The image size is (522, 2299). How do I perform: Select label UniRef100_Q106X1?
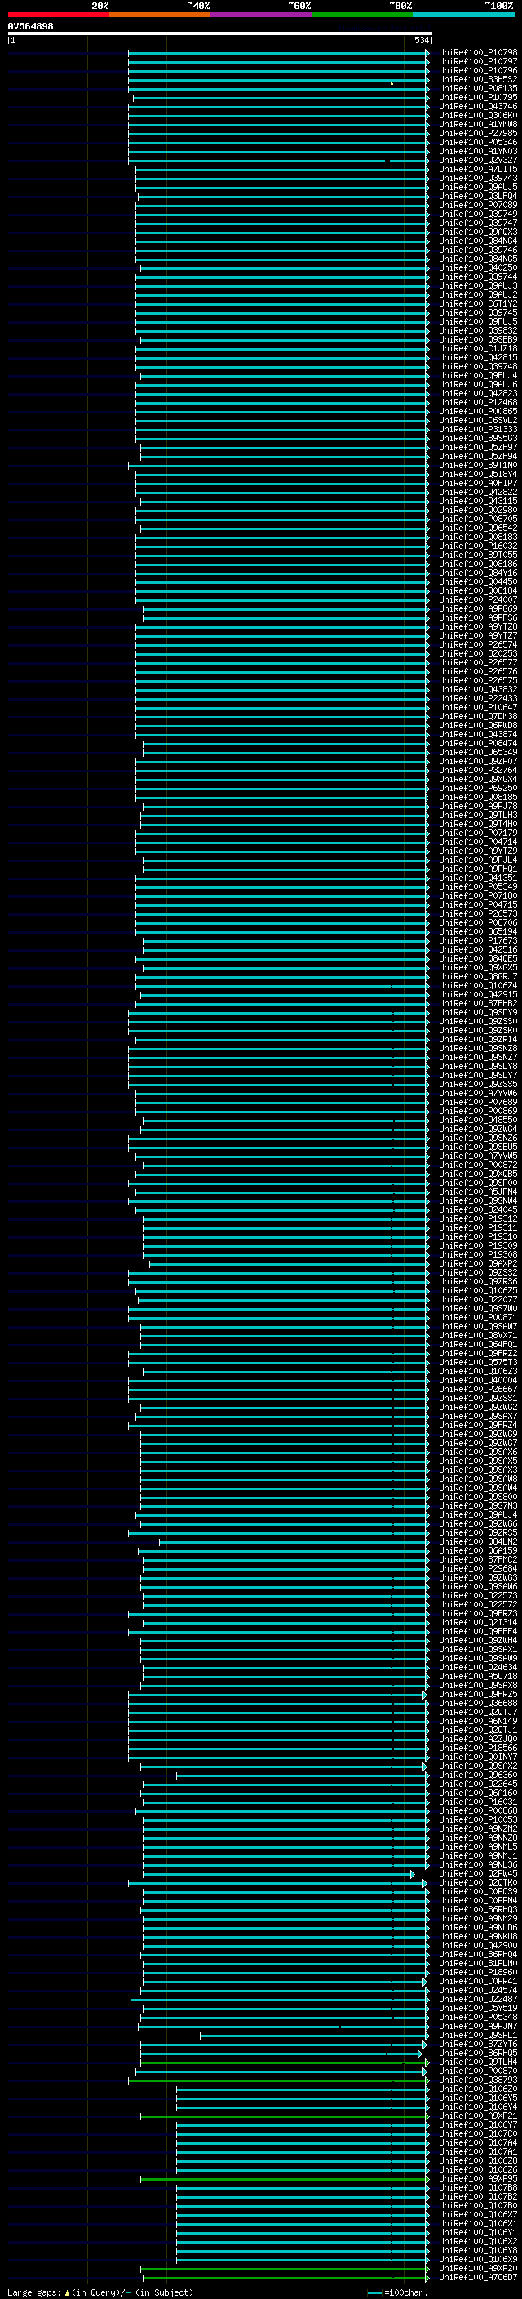click(478, 2223)
